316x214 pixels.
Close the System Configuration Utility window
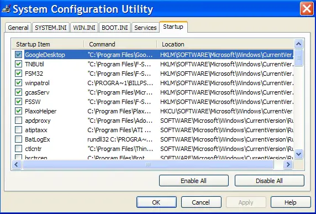307,9
